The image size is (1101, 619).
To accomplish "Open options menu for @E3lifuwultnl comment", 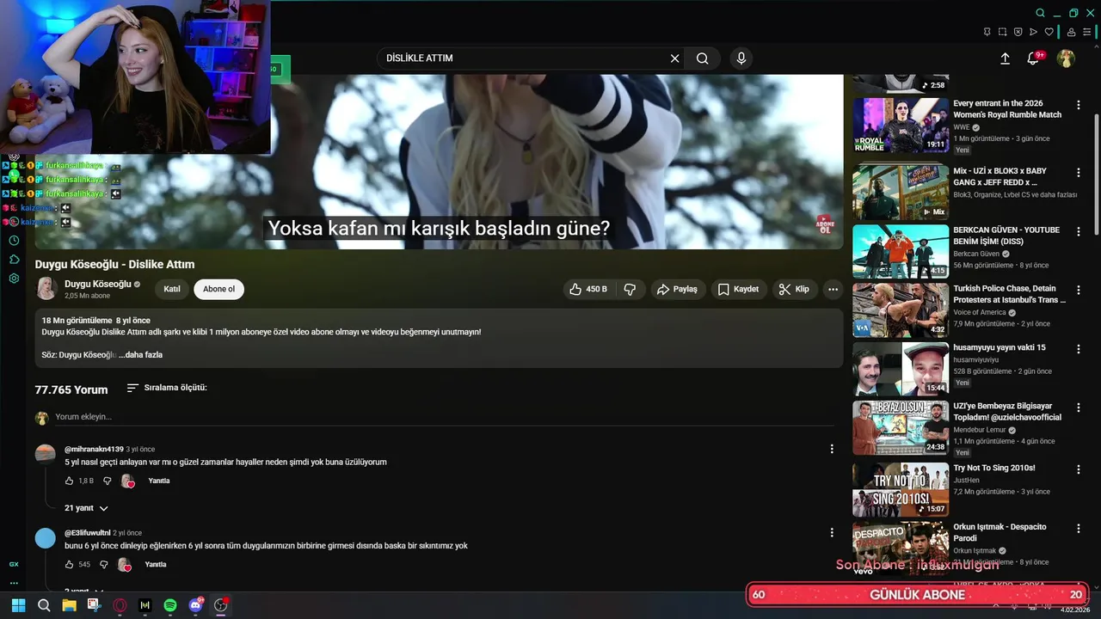I will [x=832, y=532].
